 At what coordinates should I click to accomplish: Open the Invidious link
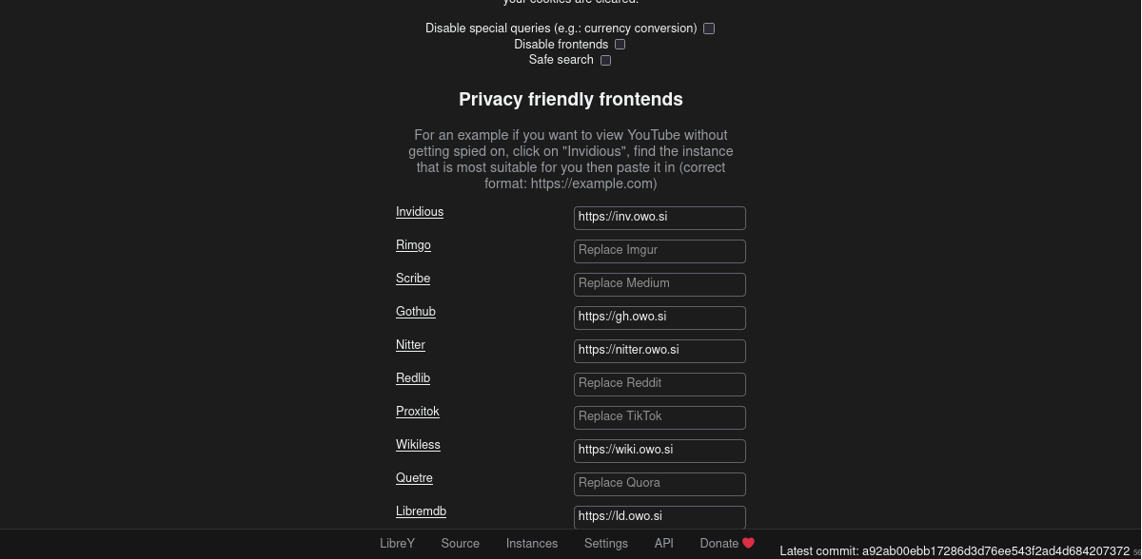tap(420, 212)
